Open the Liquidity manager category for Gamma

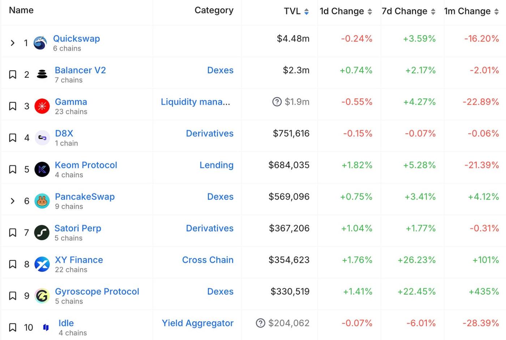195,102
